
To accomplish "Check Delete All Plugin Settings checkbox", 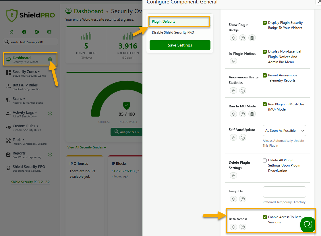I will [265, 160].
